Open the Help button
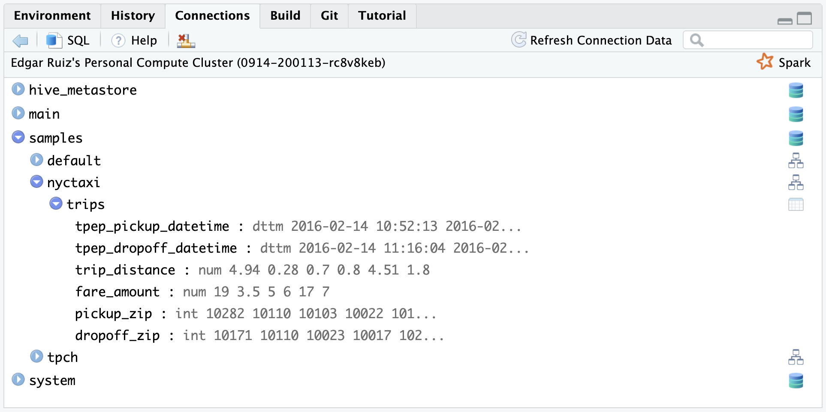The height and width of the screenshot is (412, 826). pos(134,41)
